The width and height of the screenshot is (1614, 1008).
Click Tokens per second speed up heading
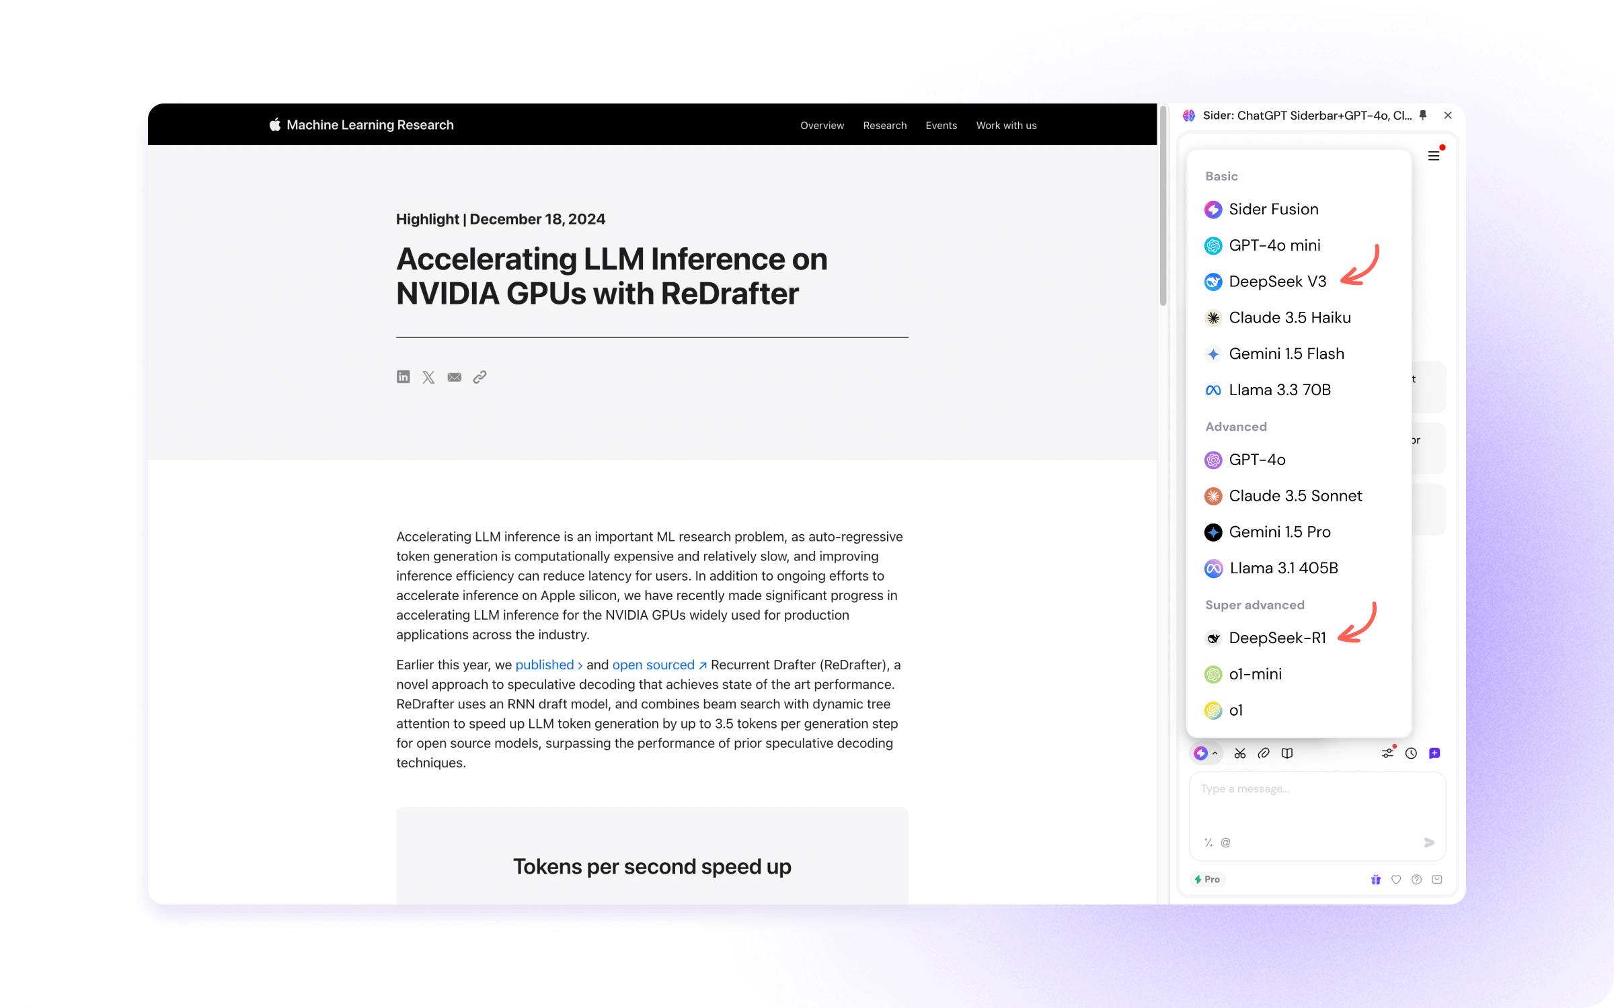coord(652,866)
